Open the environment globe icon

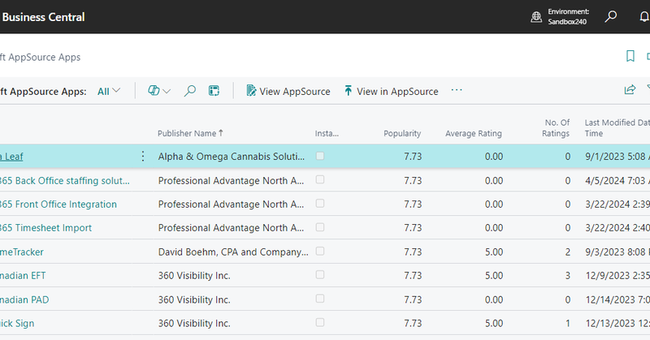point(536,17)
